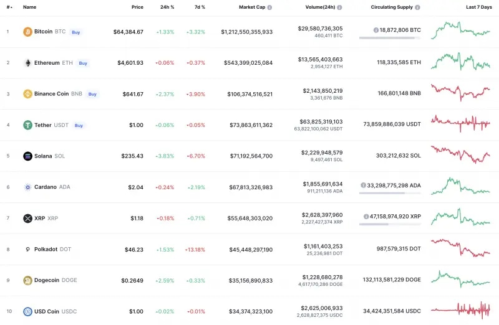Click the Binance Coin logo icon
Viewport: 499px width, 325px height.
click(27, 94)
